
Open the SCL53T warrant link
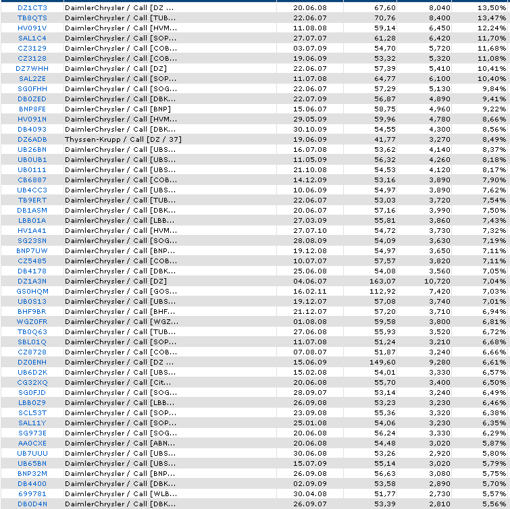coord(32,412)
